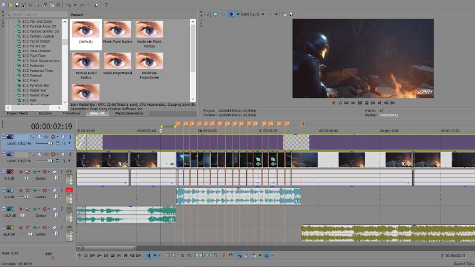Go to start in bottom transport bar
The height and width of the screenshot is (267, 475).
119,256
